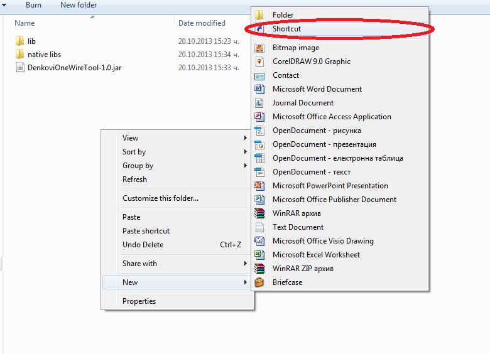Choose Undo Delete menu entry
This screenshot has width=490, height=354.
click(143, 244)
